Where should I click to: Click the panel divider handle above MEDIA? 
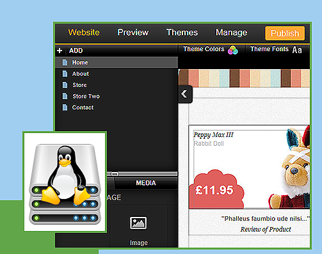(115, 174)
